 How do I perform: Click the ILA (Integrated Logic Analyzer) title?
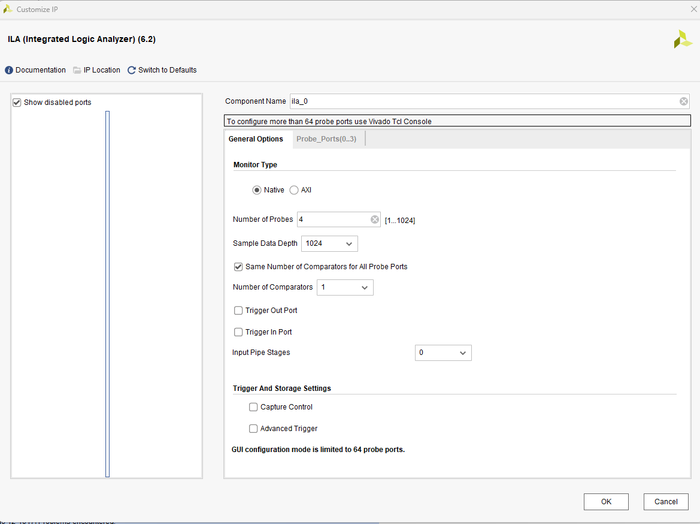click(81, 40)
